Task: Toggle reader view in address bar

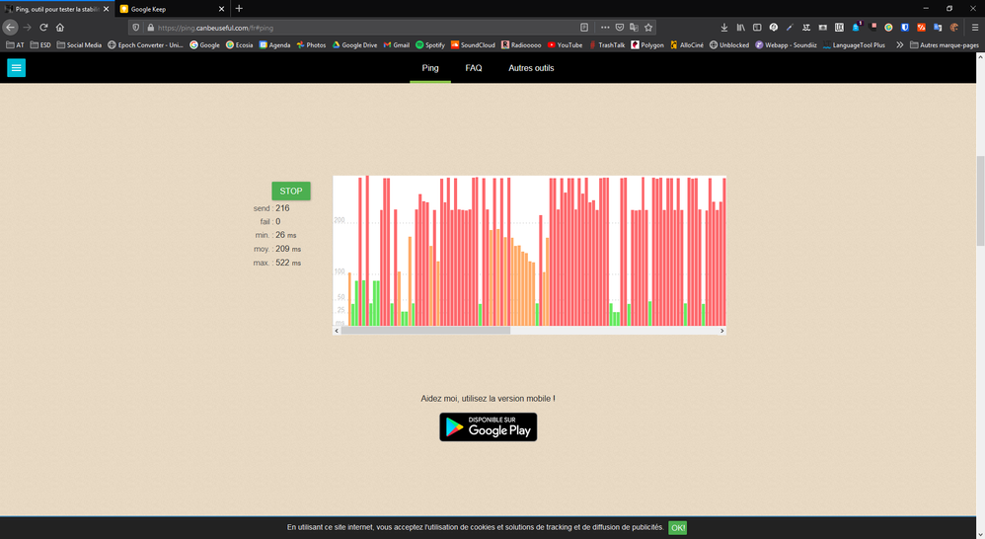Action: tap(584, 28)
